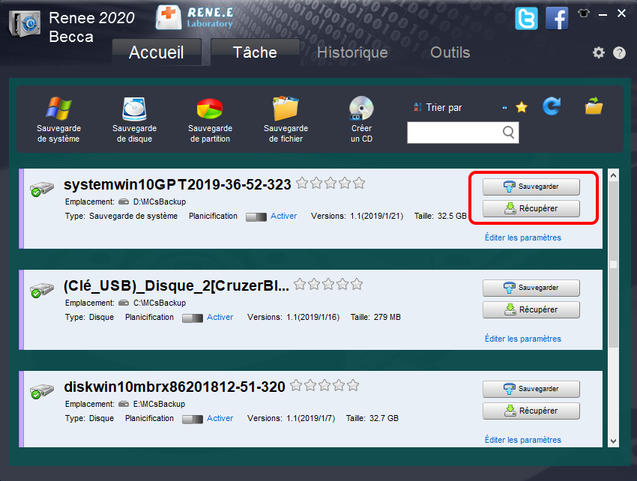Click Sauvegarder for Clé_USB task
The height and width of the screenshot is (481, 637).
(x=531, y=288)
